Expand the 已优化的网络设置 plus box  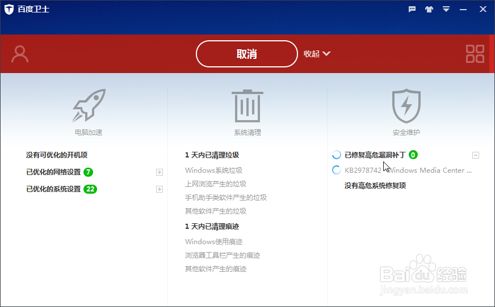click(160, 172)
